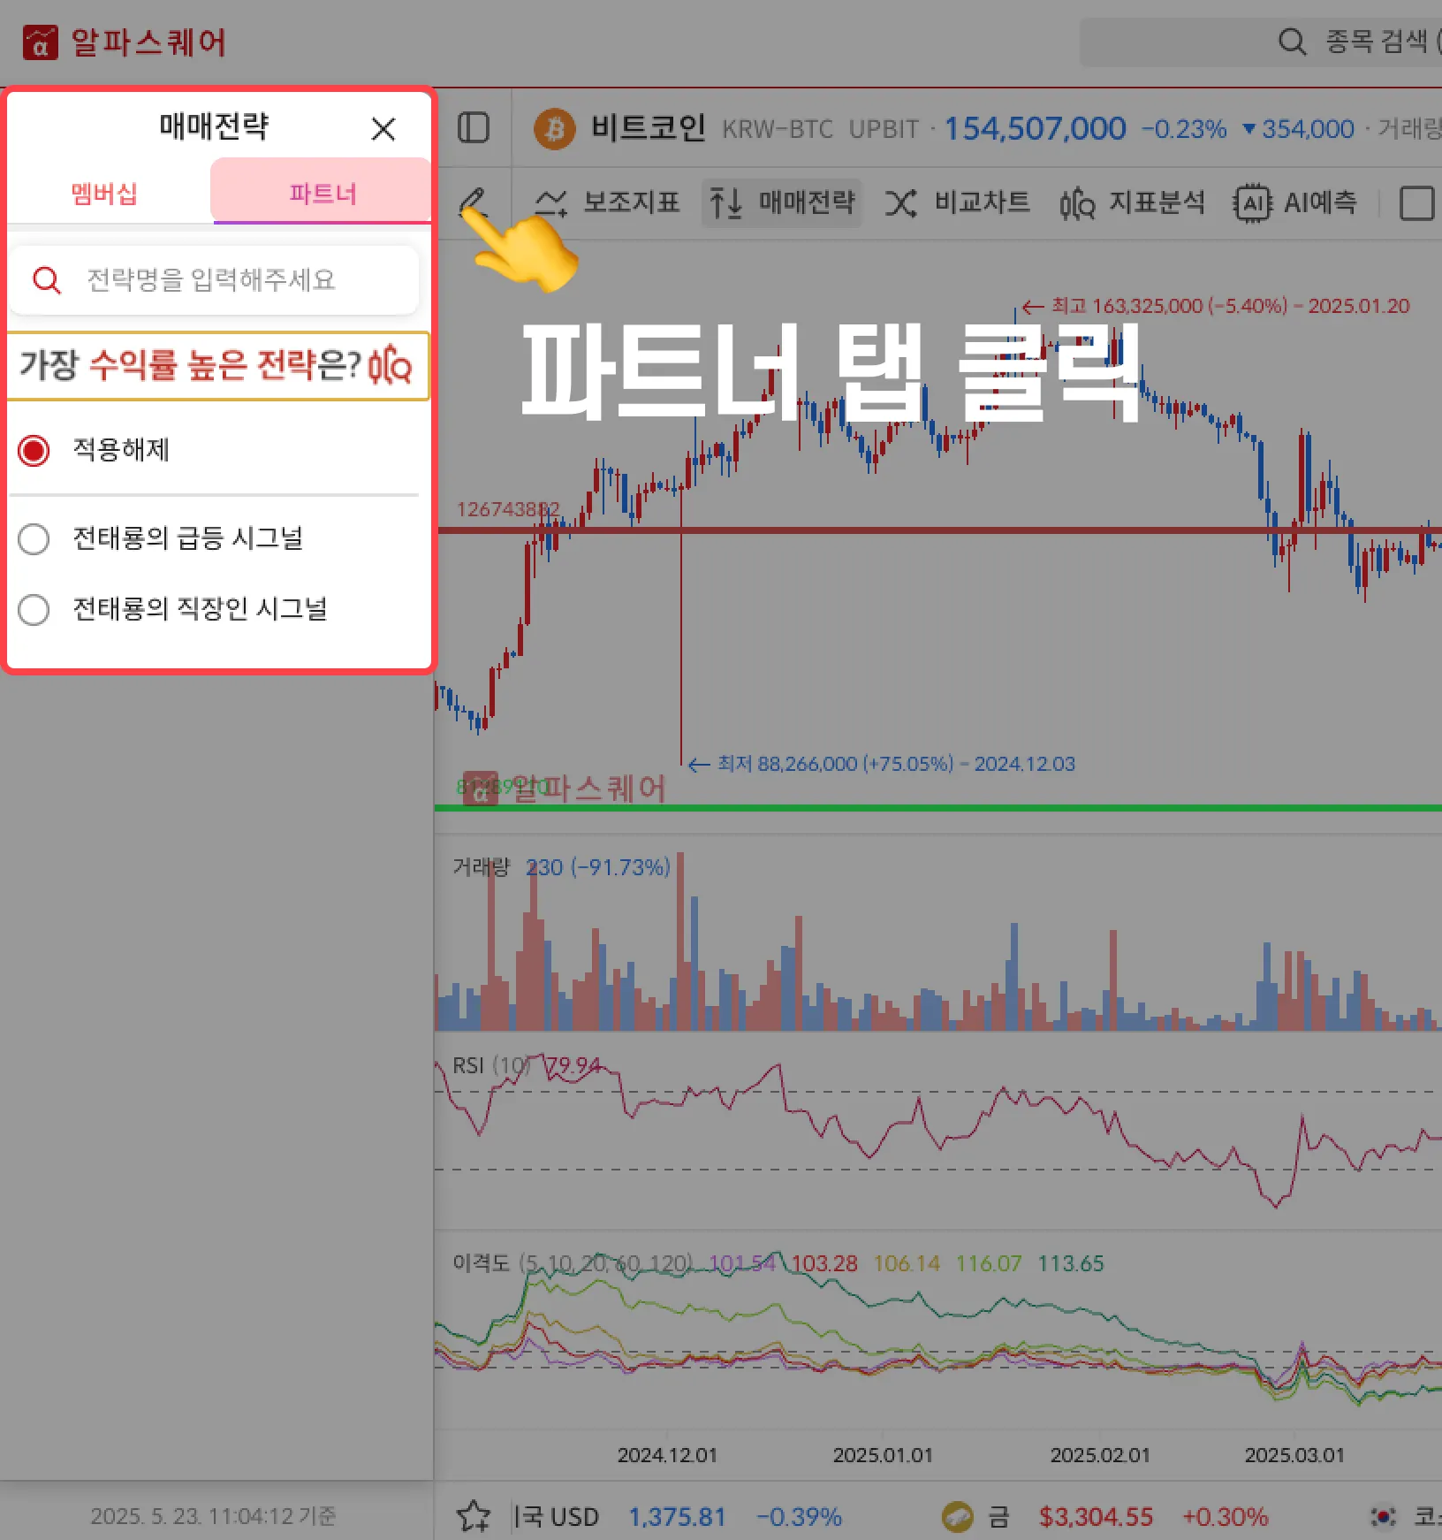The width and height of the screenshot is (1442, 1540).
Task: Click the 거래량 volume label
Action: (x=482, y=867)
